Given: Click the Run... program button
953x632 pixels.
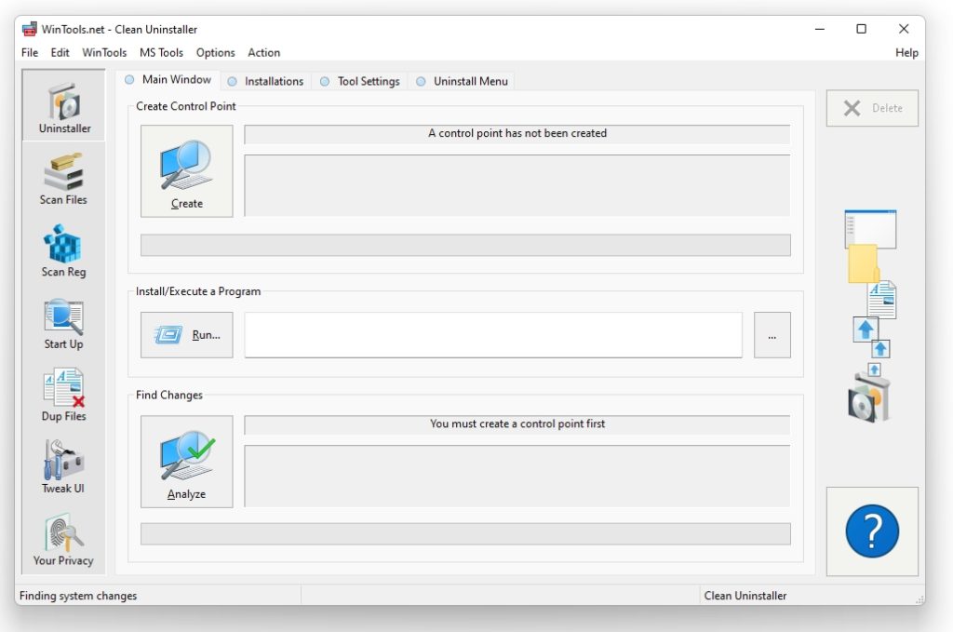Looking at the screenshot, I should 186,335.
